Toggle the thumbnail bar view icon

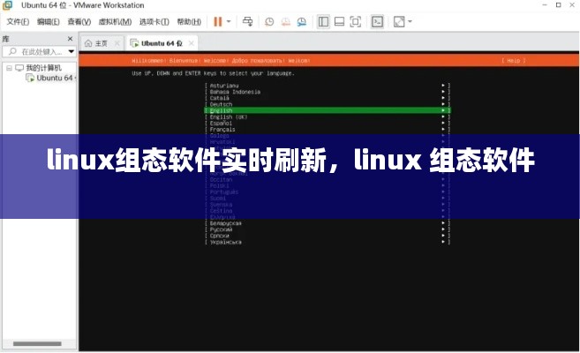339,21
